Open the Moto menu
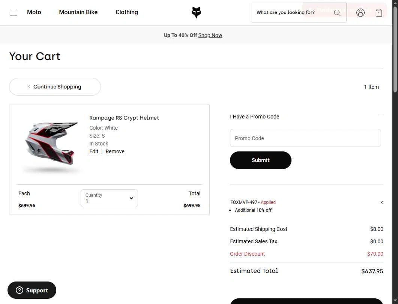Image resolution: width=398 pixels, height=304 pixels. [34, 12]
